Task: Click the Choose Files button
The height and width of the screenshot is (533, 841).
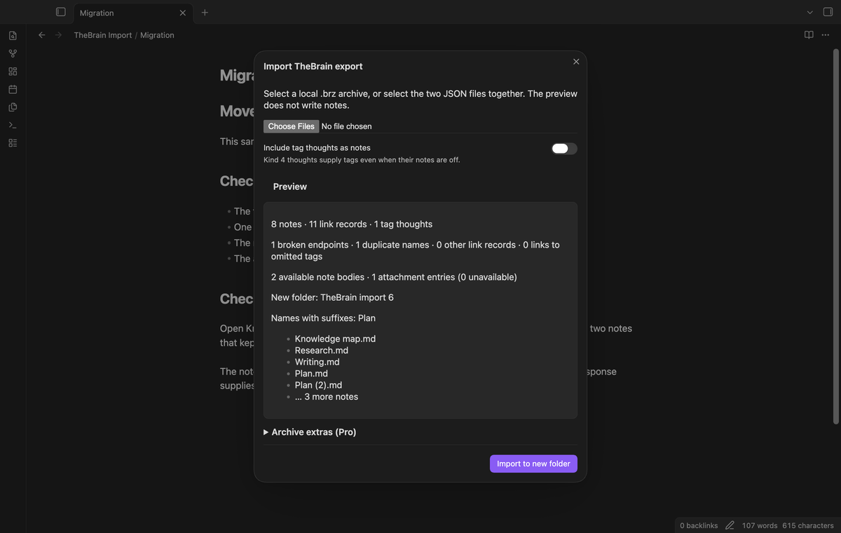Action: 292,126
